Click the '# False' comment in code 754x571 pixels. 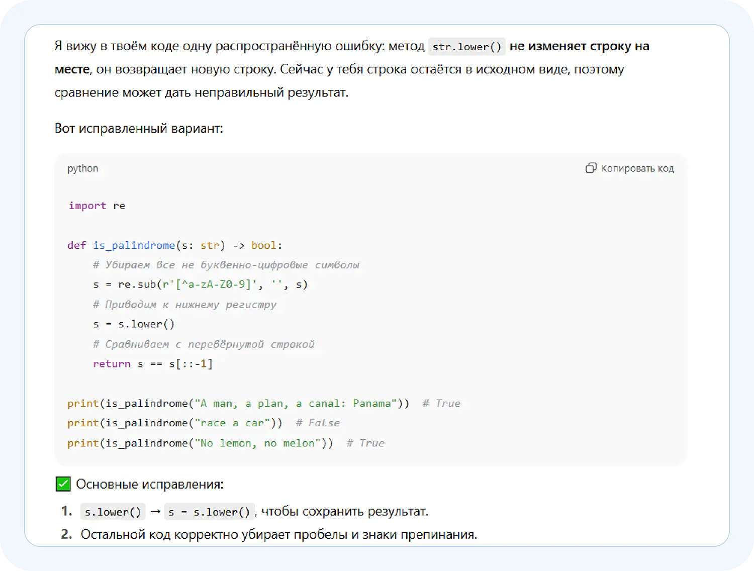click(318, 423)
